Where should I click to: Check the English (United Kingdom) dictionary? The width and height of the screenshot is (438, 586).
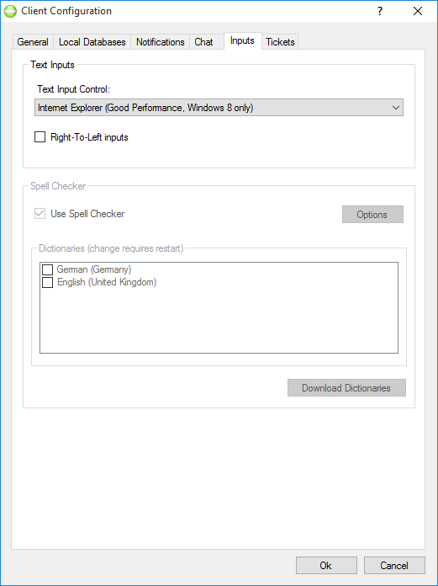click(47, 282)
